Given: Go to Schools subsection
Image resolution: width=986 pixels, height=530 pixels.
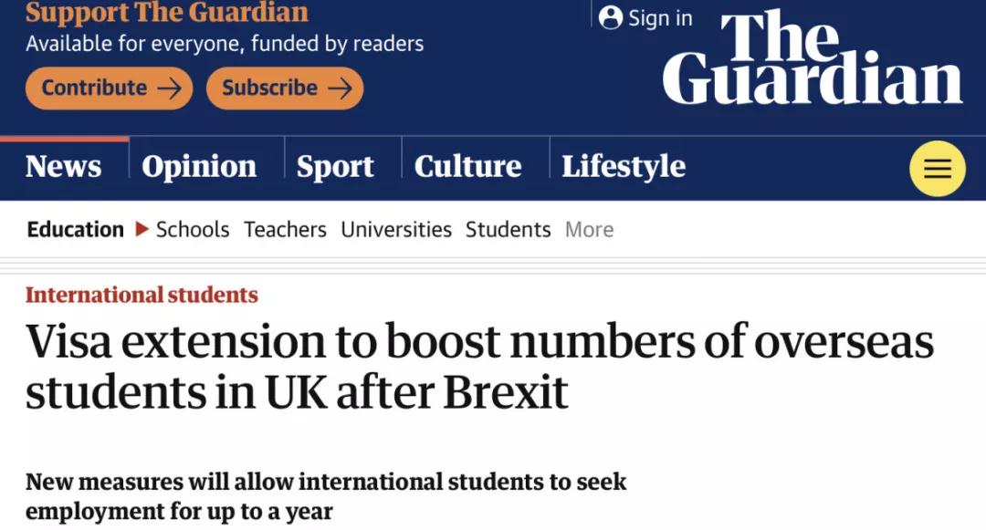Looking at the screenshot, I should tap(193, 229).
